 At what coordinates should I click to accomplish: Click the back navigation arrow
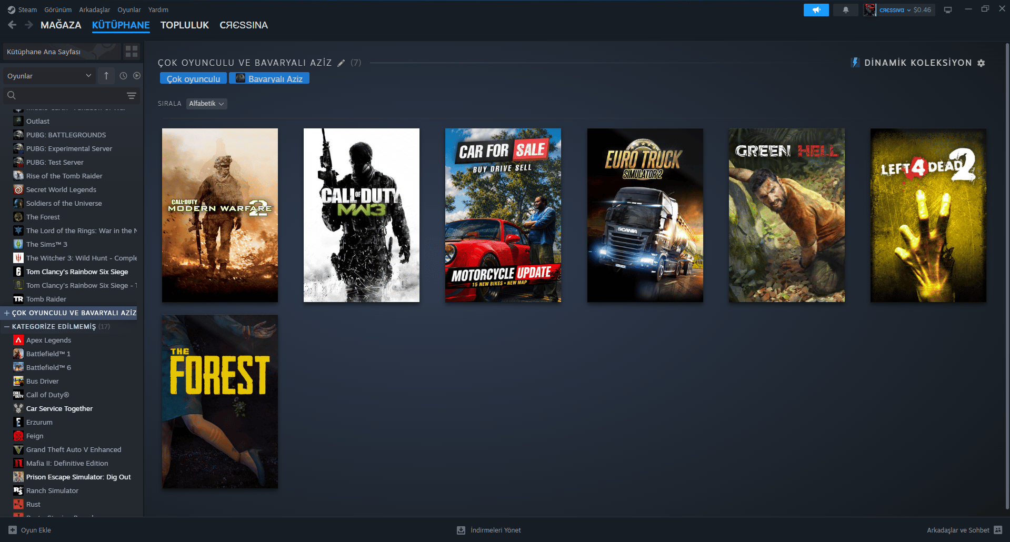click(x=12, y=25)
